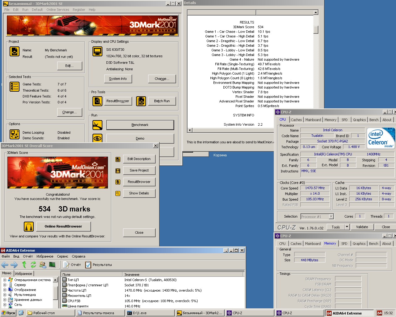
Task: Switch to SPD tab in lower CPU-Z window
Action: pyautogui.click(x=344, y=244)
